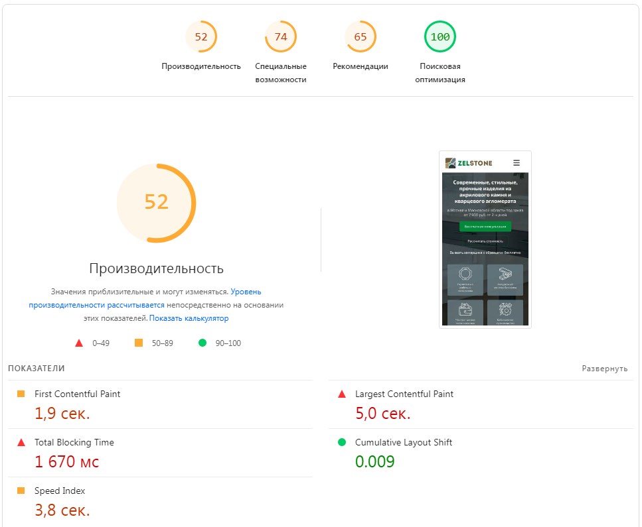642x527 pixels.
Task: Expand the Largest Contentful Paint metric
Action: 404,394
